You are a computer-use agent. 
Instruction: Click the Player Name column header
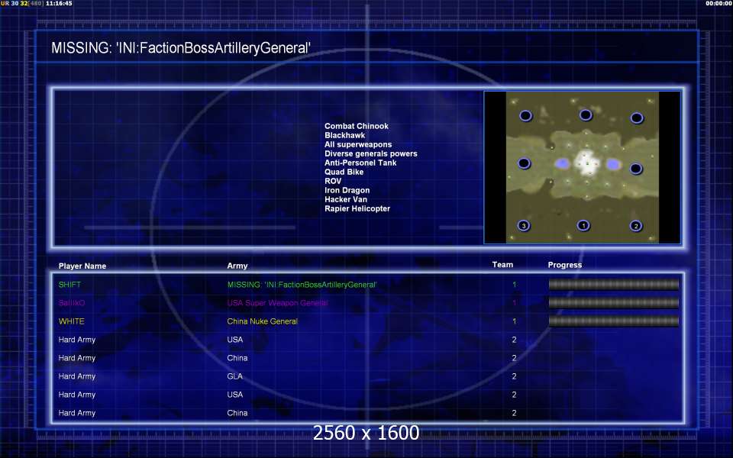[82, 266]
